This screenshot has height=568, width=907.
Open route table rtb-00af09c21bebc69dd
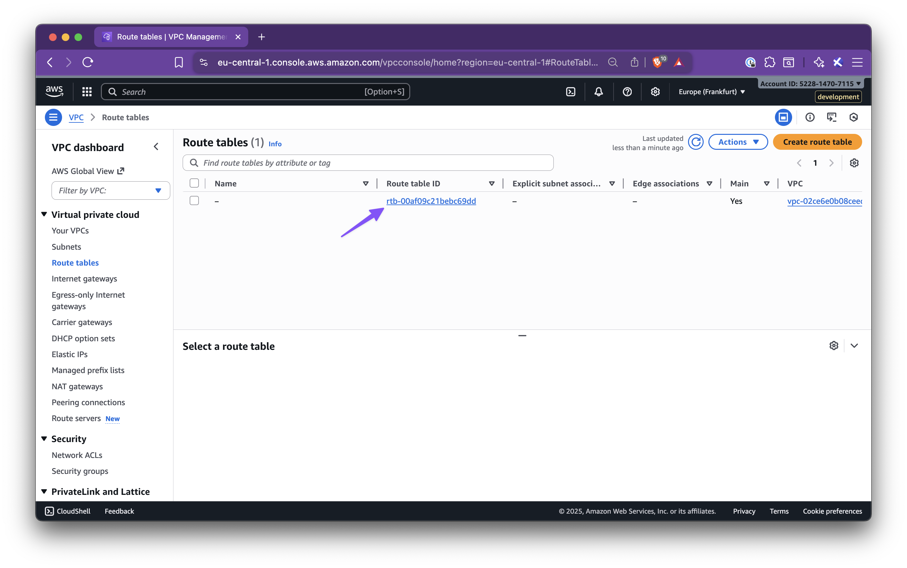pyautogui.click(x=431, y=201)
